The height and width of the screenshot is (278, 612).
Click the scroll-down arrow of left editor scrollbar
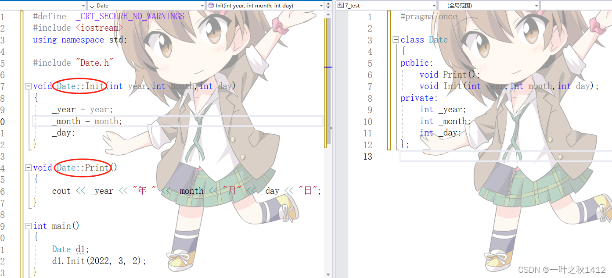coord(328,274)
